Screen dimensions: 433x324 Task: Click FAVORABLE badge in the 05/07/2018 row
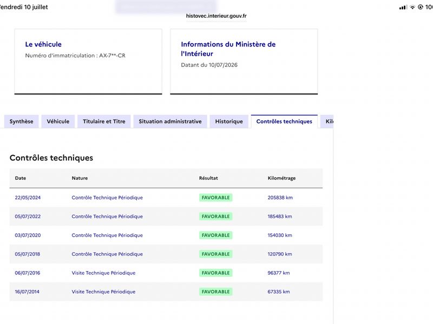(215, 254)
